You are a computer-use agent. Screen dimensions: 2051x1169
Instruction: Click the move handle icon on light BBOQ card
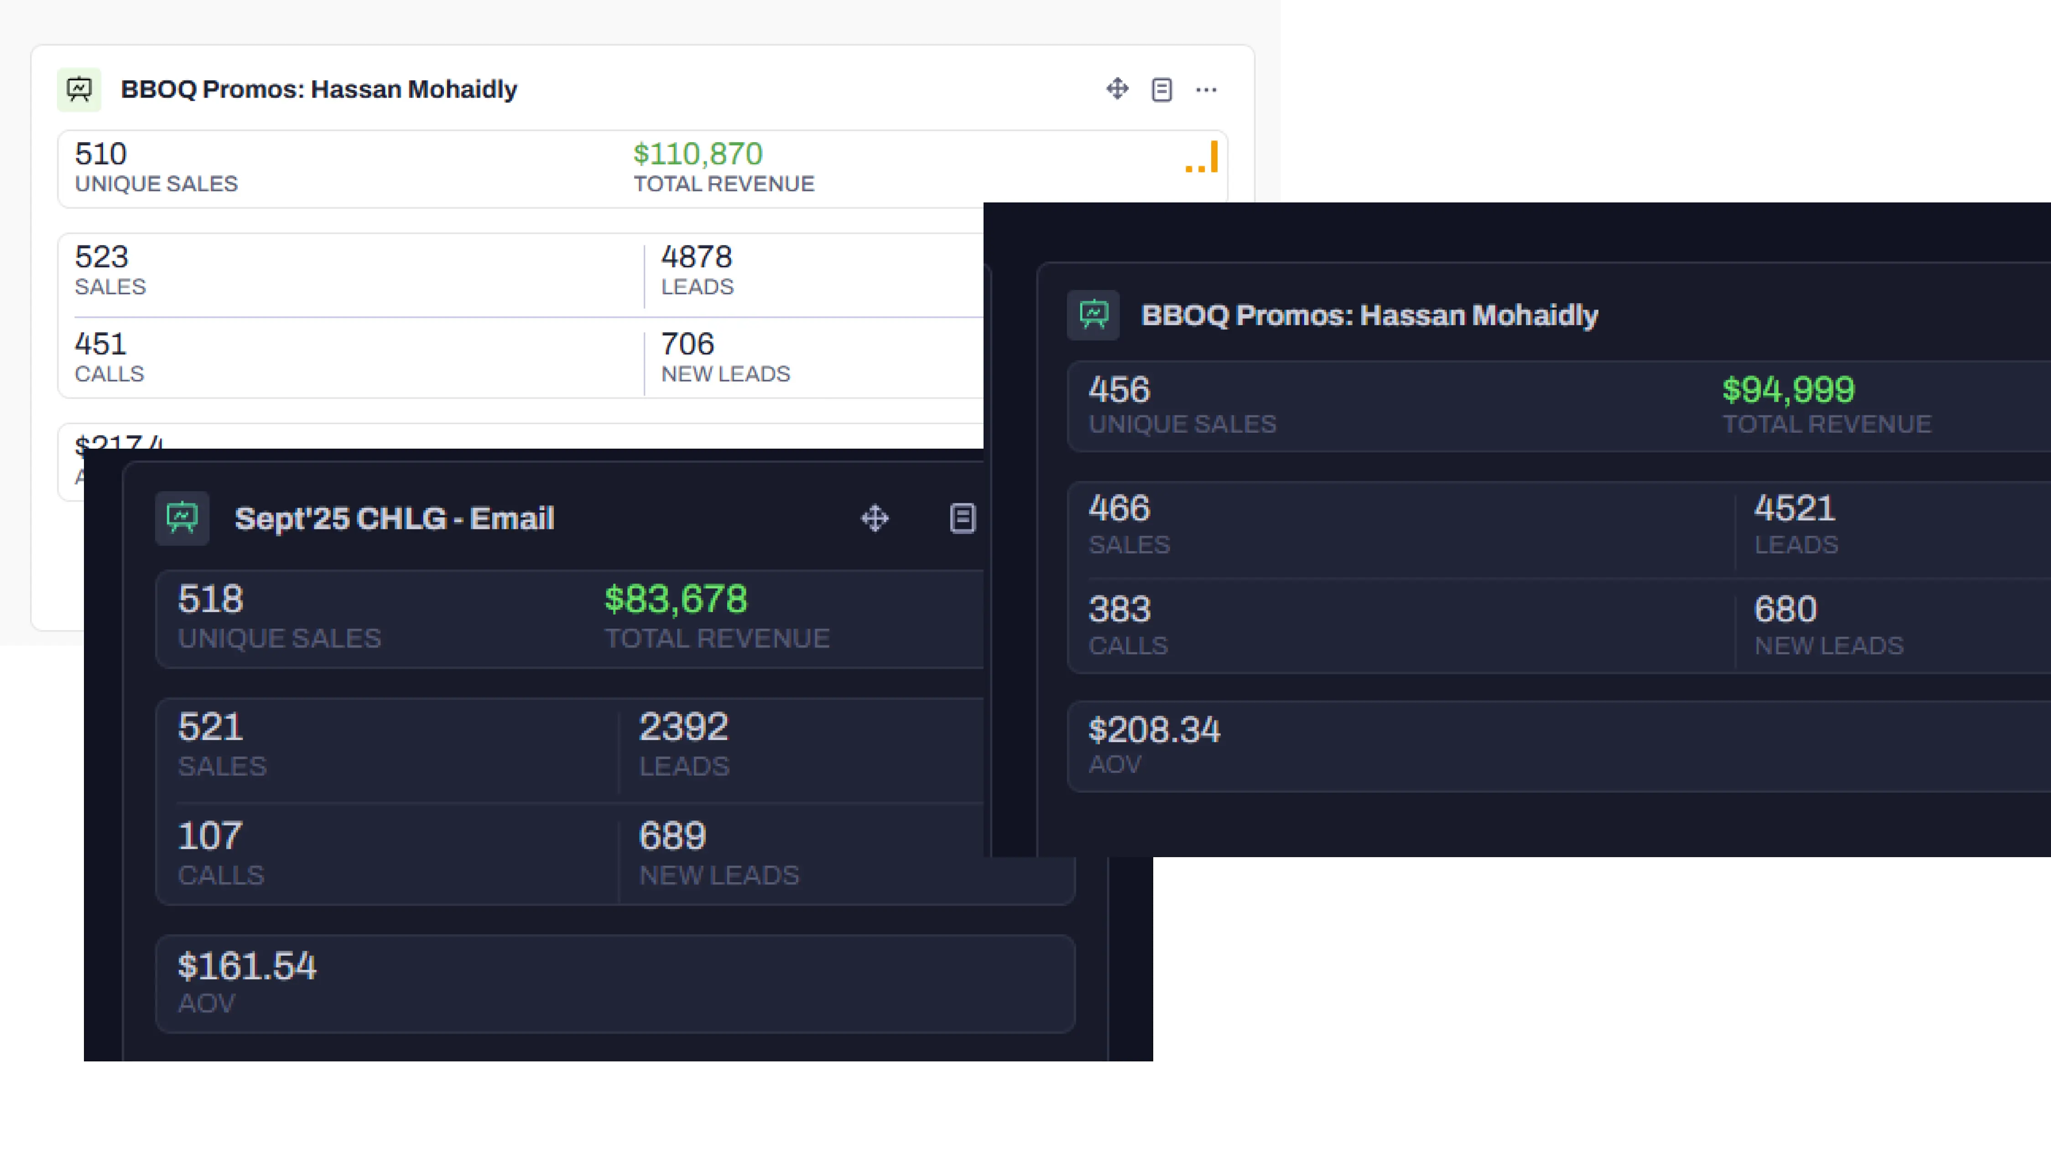(1117, 89)
